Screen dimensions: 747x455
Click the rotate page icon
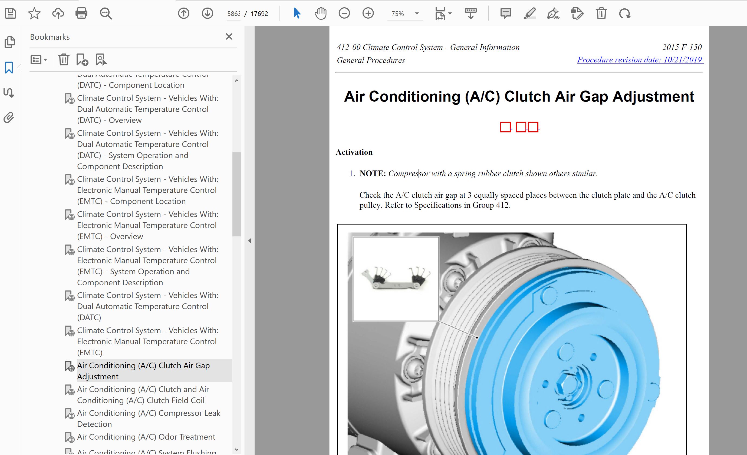(625, 13)
